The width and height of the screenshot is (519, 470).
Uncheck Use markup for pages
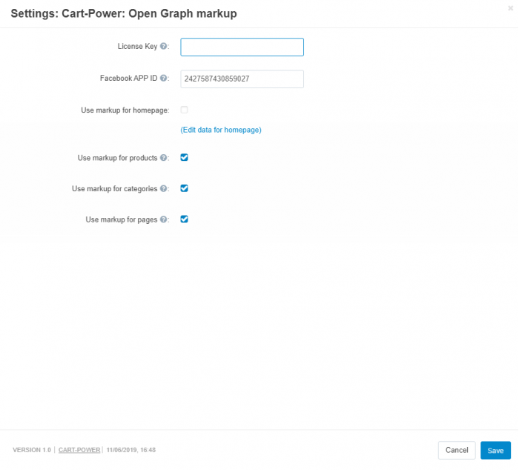click(185, 219)
